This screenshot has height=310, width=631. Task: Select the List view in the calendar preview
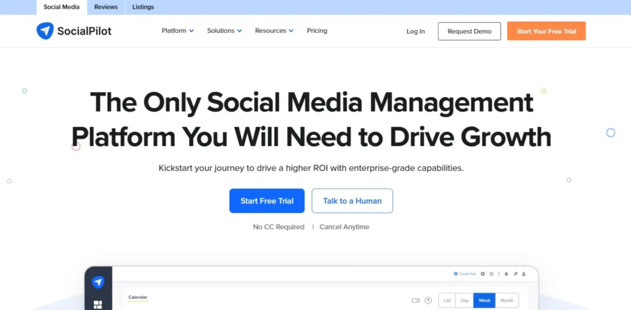(447, 300)
